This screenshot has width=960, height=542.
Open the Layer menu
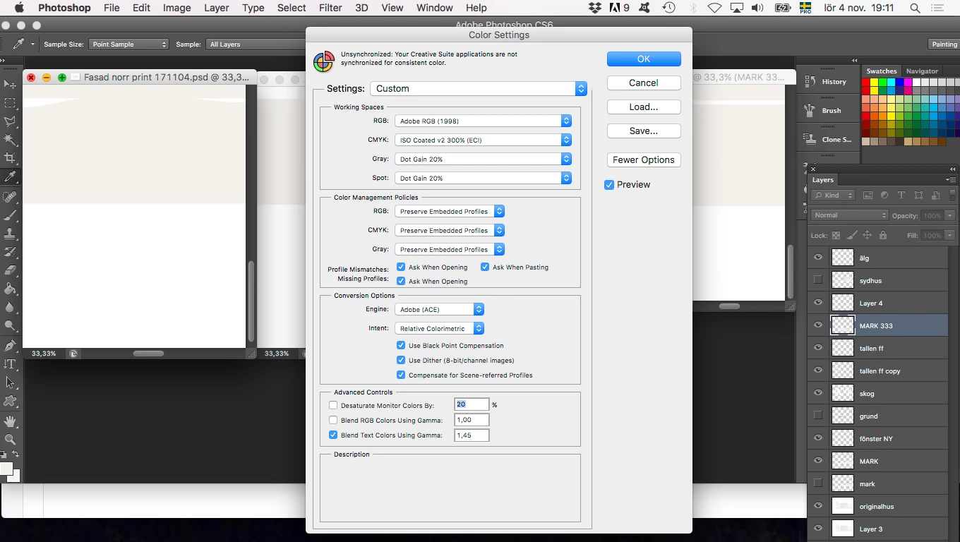(x=217, y=8)
